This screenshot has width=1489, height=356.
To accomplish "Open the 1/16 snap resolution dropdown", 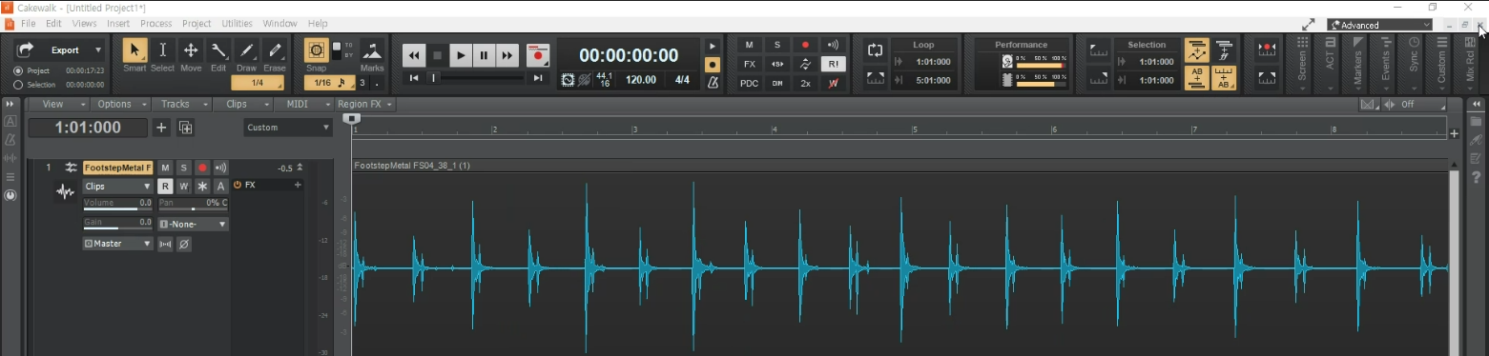I will click(x=329, y=83).
